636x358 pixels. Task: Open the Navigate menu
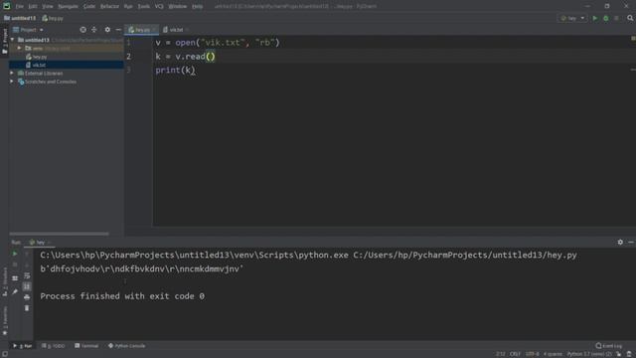(x=69, y=7)
